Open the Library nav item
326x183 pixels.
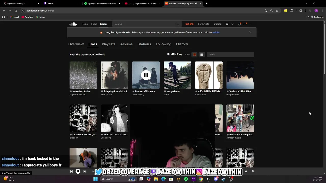click(x=104, y=24)
